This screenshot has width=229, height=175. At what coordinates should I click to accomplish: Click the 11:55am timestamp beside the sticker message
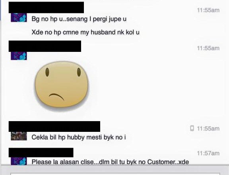208,48
